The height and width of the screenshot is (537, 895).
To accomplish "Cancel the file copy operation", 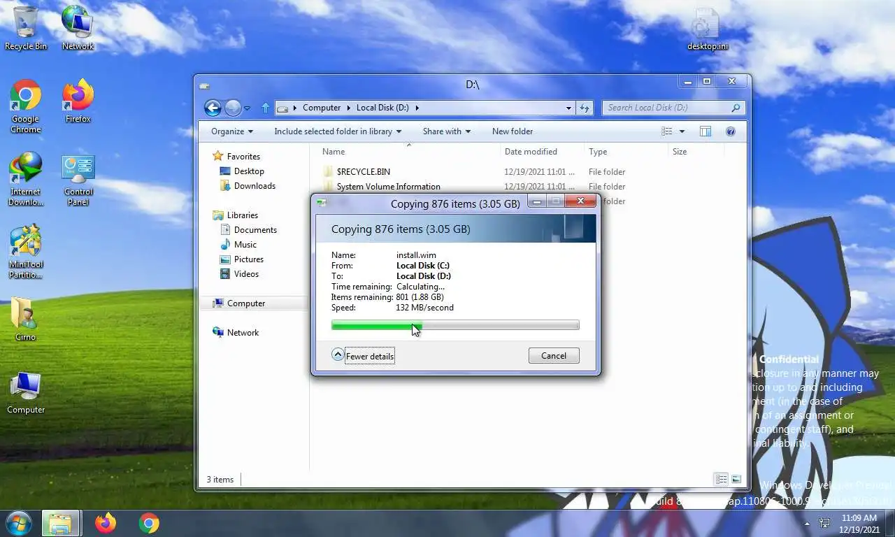I will click(554, 356).
